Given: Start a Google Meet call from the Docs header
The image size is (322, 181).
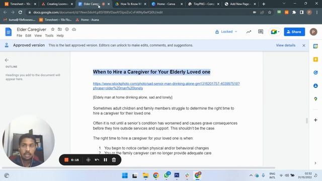Looking at the screenshot, I should 275,32.
